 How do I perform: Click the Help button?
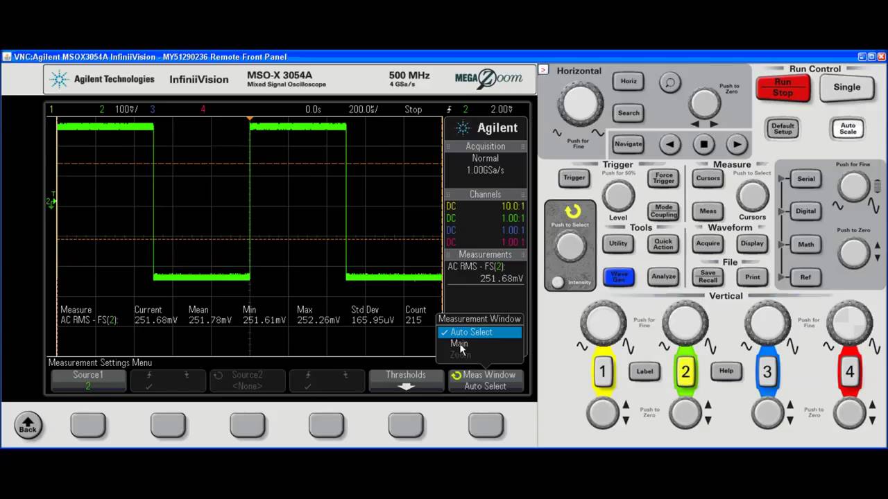click(726, 371)
